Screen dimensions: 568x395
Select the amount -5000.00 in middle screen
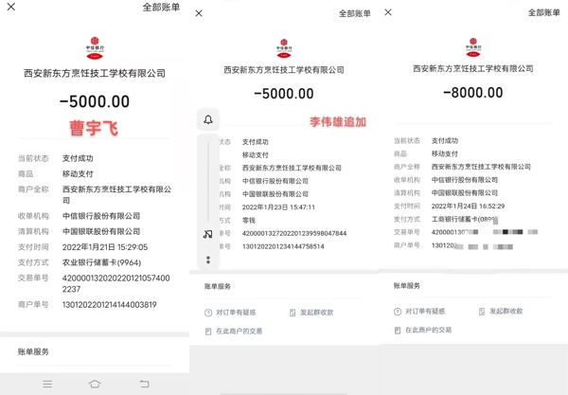[284, 94]
